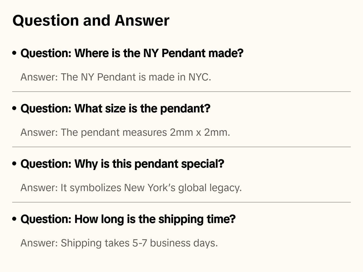Click the bullet beside the pendant size question
Image resolution: width=363 pixels, height=272 pixels.
click(x=14, y=109)
